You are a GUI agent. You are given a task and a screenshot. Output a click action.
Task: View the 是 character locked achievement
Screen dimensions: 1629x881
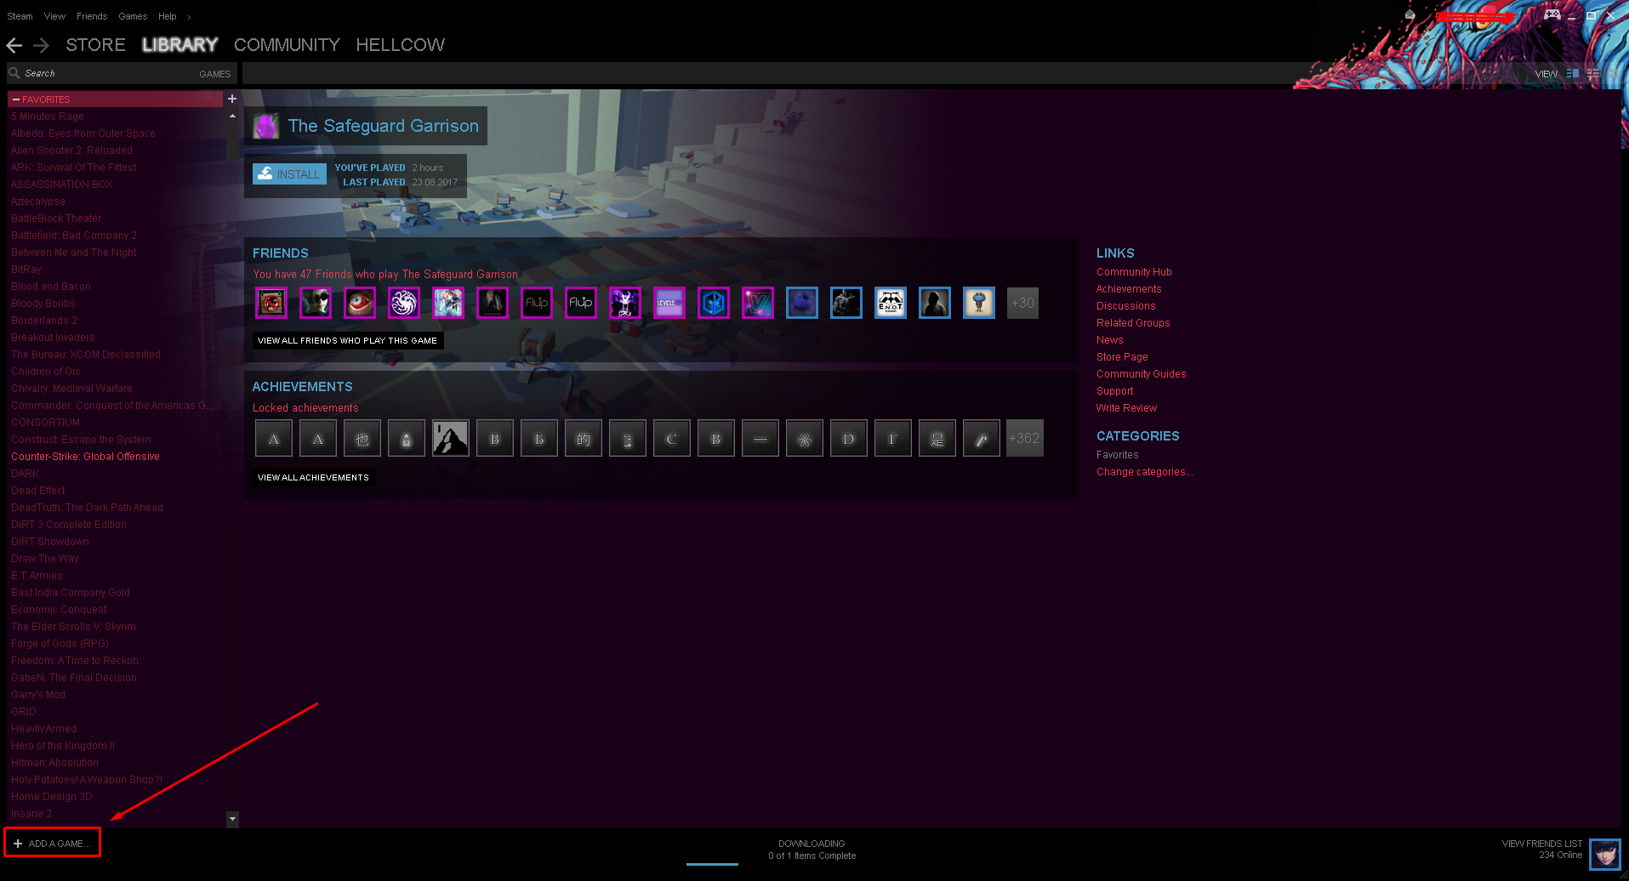[937, 439]
